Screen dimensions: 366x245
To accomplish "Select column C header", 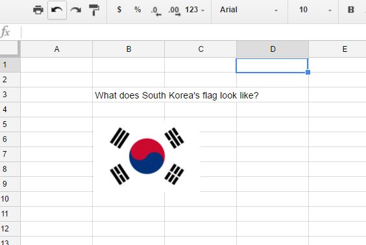I will 201,49.
